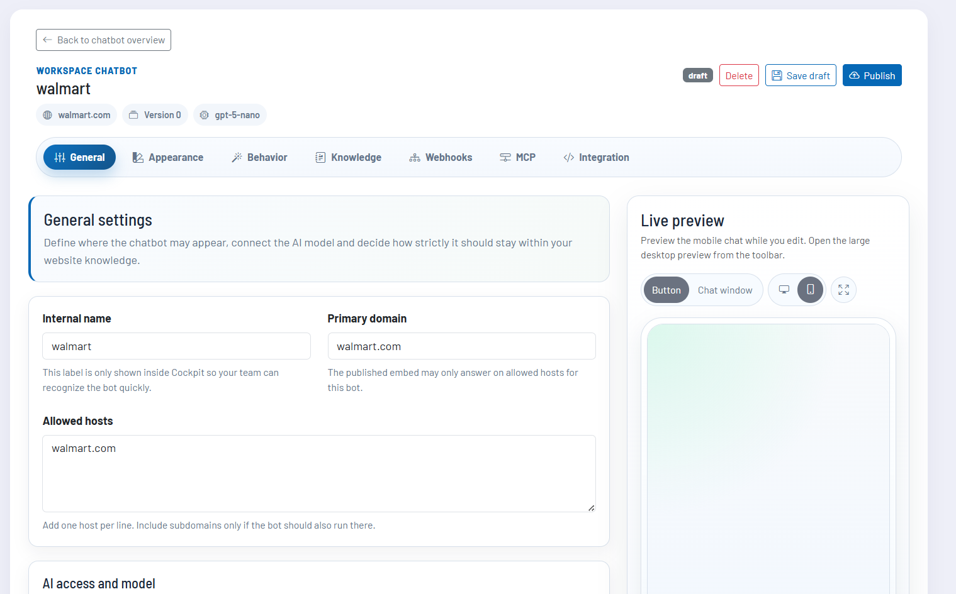The height and width of the screenshot is (594, 956).
Task: Switch to the Appearance tab
Action: click(167, 157)
